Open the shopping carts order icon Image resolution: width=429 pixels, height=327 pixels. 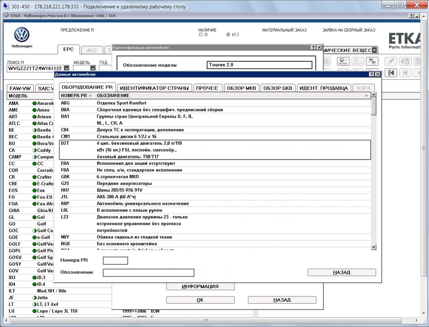point(372,61)
